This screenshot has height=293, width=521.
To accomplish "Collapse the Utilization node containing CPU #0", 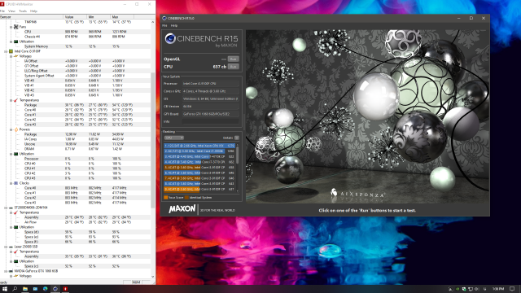I will coord(11,154).
